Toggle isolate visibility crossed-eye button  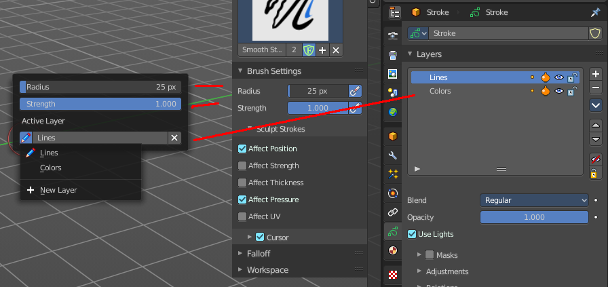tap(596, 159)
